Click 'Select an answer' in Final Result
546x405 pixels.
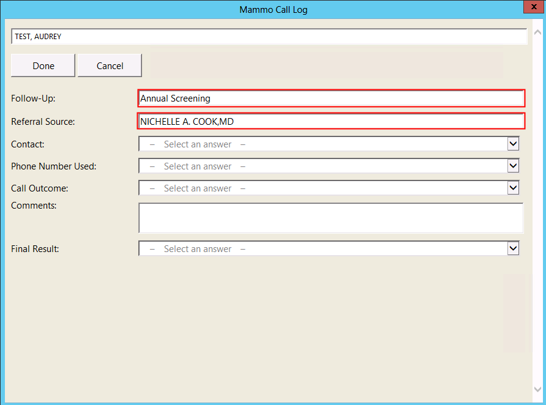[x=198, y=249]
